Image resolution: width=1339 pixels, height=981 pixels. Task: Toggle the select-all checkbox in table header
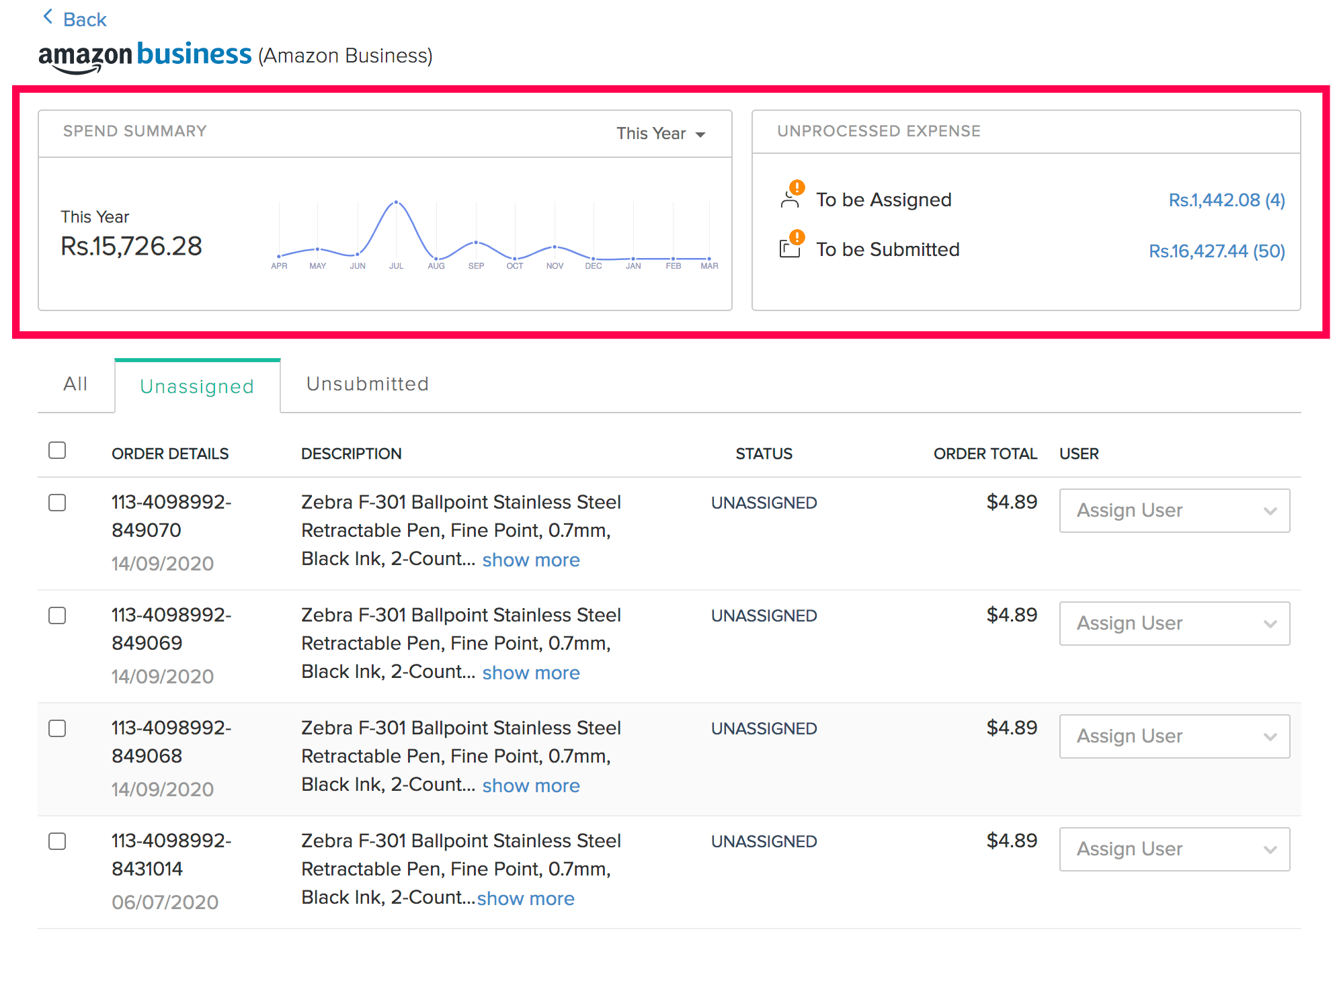click(57, 450)
